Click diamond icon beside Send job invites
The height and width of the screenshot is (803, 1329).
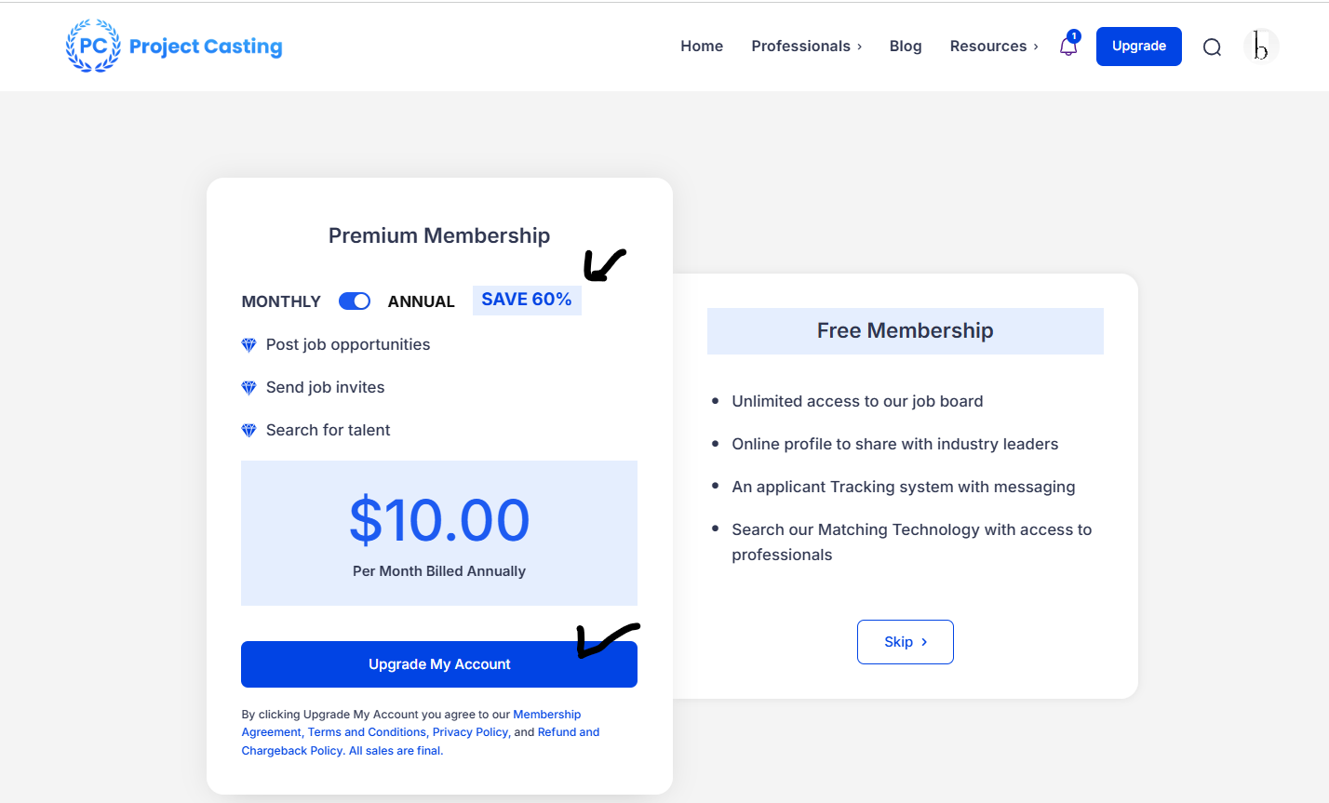click(x=248, y=388)
